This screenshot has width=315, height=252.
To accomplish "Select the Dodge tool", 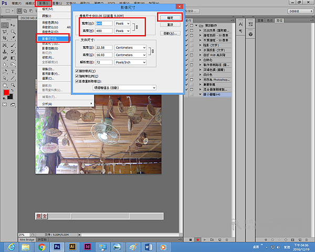I will pos(13,65).
